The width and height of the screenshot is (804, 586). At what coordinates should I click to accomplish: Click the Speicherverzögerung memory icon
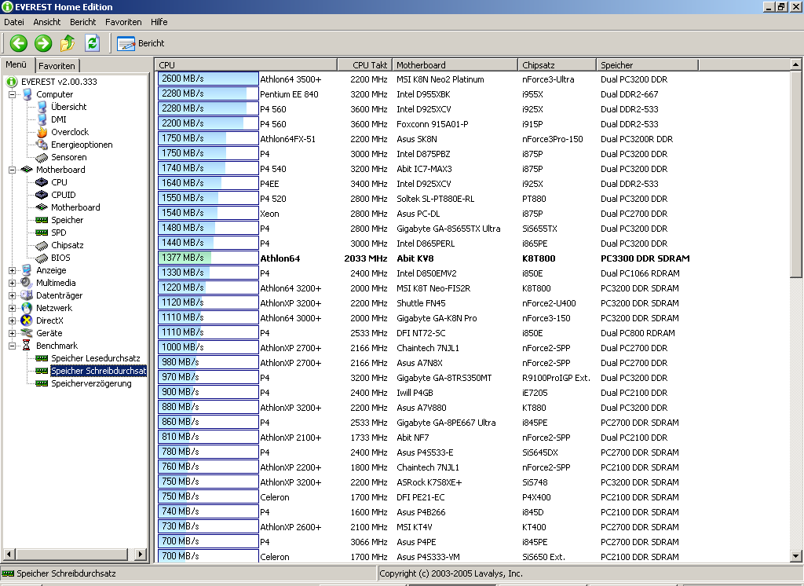click(x=42, y=383)
